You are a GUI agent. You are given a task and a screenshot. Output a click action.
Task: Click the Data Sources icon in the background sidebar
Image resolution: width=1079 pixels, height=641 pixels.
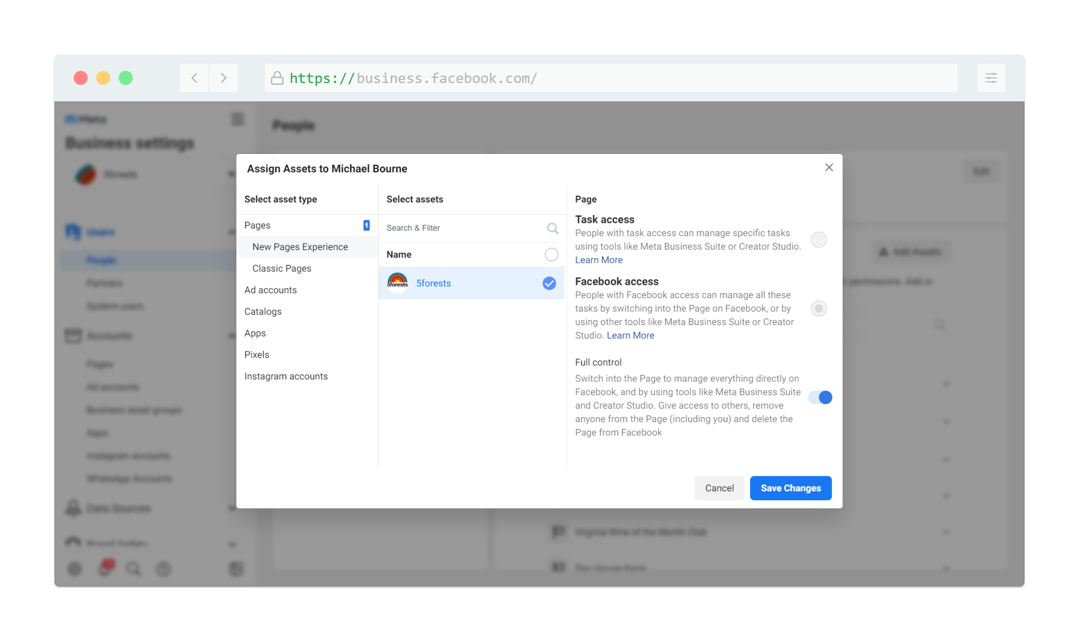73,508
